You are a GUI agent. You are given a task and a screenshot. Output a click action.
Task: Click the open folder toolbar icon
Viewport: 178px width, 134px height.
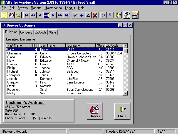coord(18,15)
